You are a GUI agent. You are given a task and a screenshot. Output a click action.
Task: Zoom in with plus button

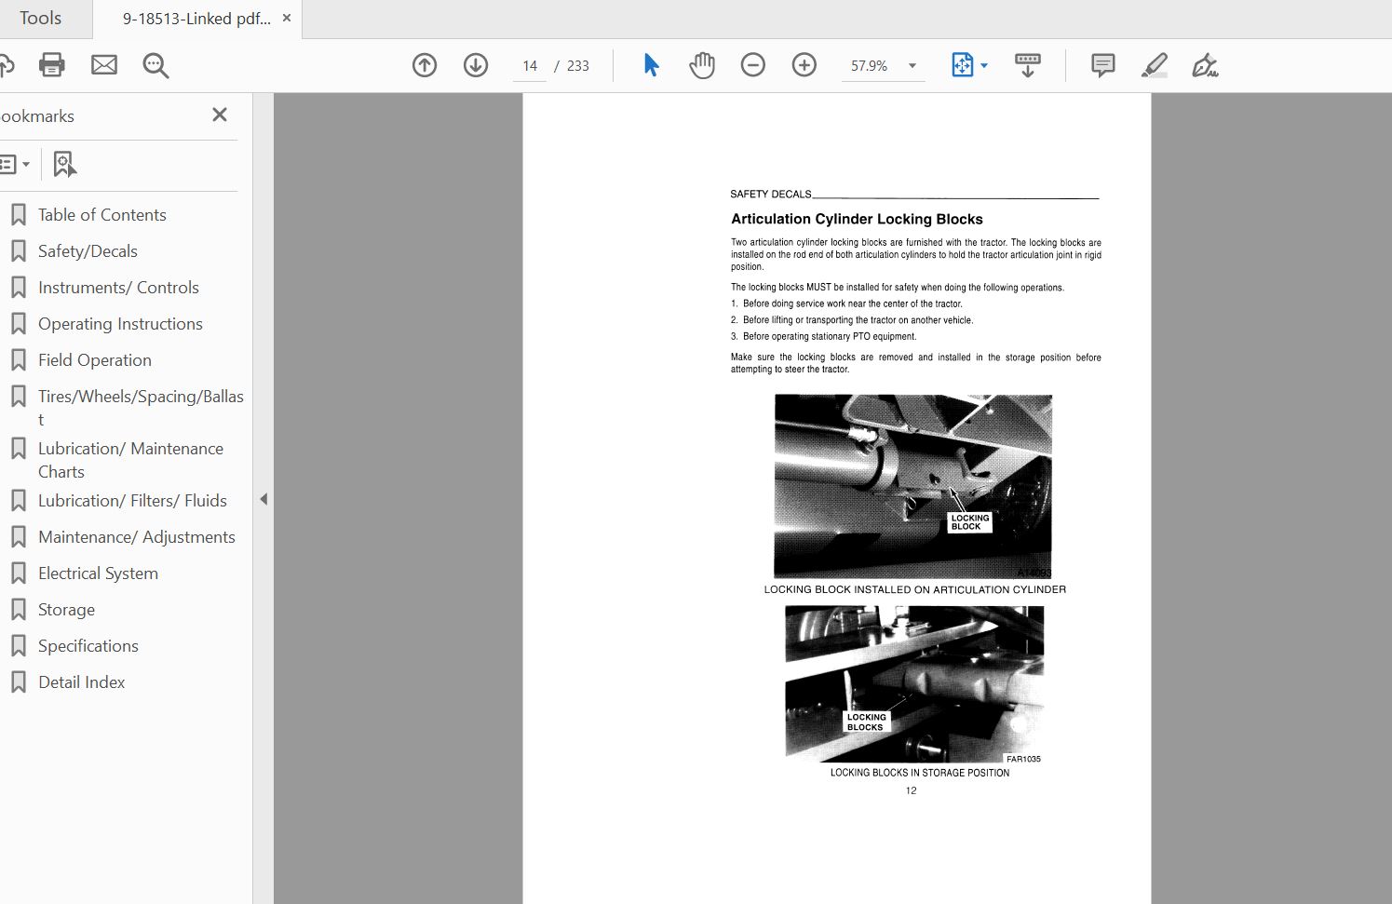(x=804, y=65)
